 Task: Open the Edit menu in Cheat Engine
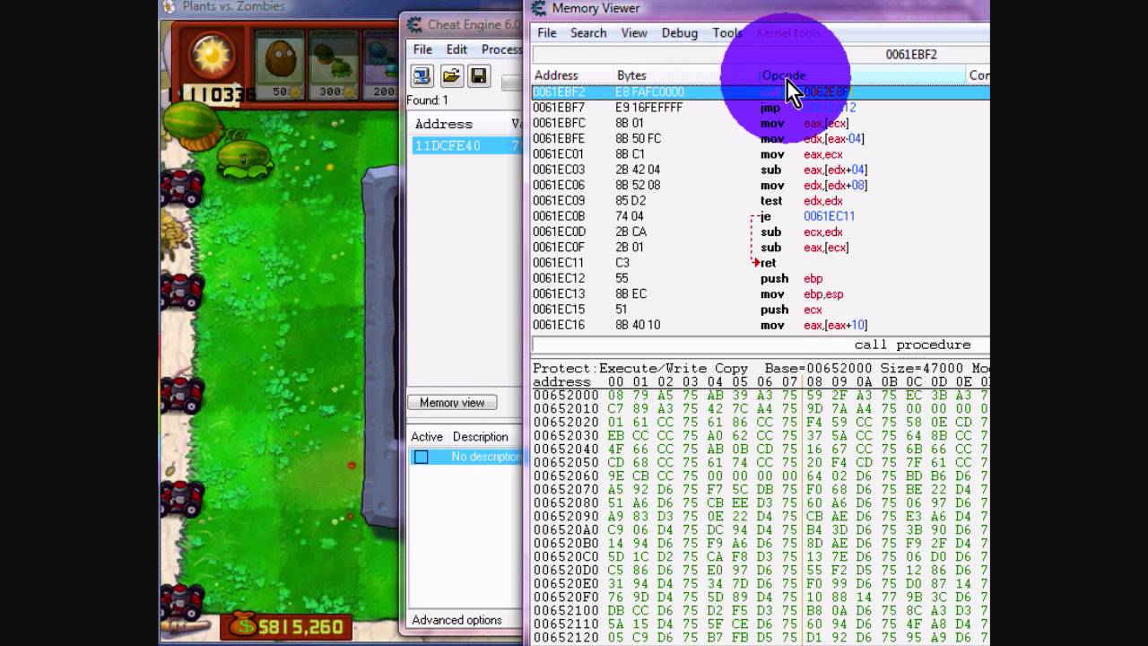click(x=457, y=49)
